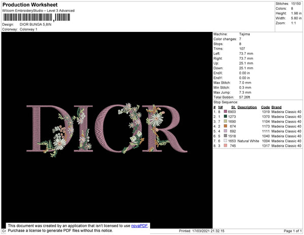
Task: Click the Width value '5.80 in'
Action: (296, 18)
